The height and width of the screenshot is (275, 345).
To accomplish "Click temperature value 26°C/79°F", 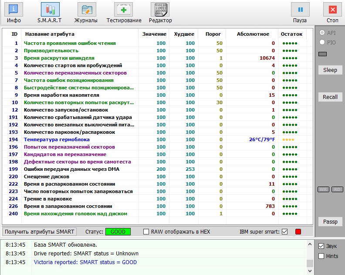I will pos(262,139).
